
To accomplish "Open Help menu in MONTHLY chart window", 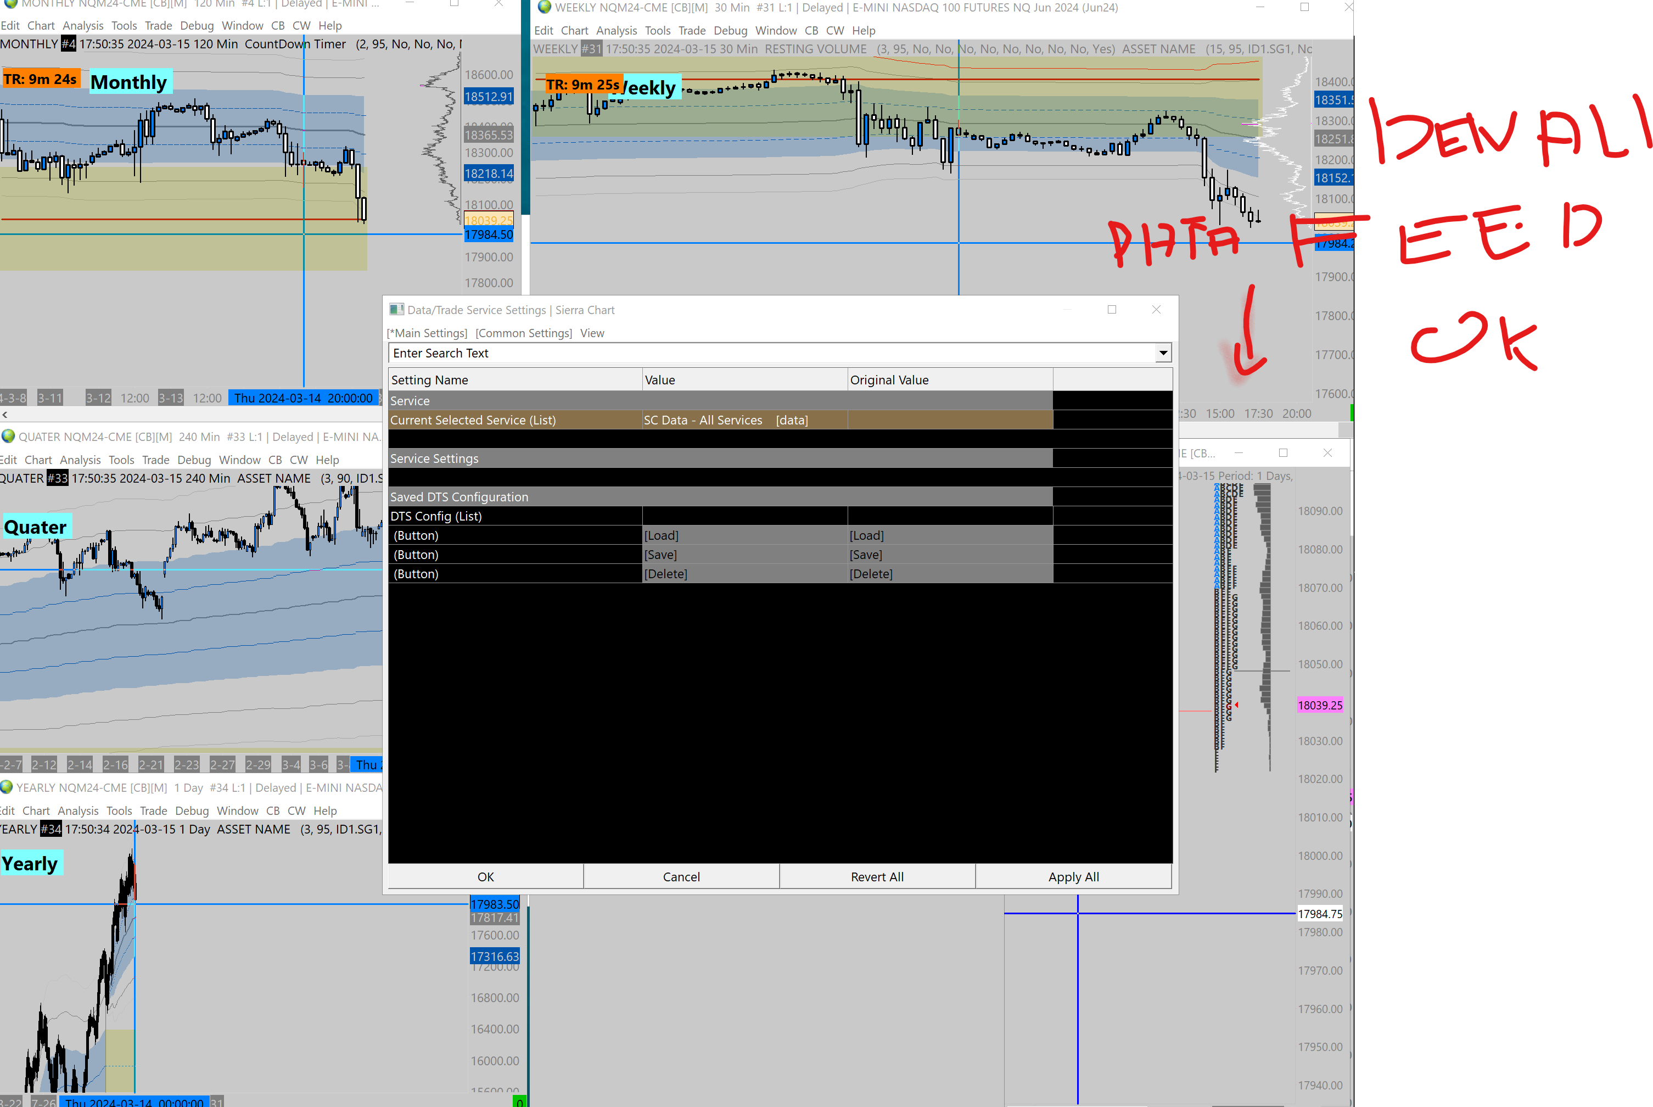I will (329, 25).
